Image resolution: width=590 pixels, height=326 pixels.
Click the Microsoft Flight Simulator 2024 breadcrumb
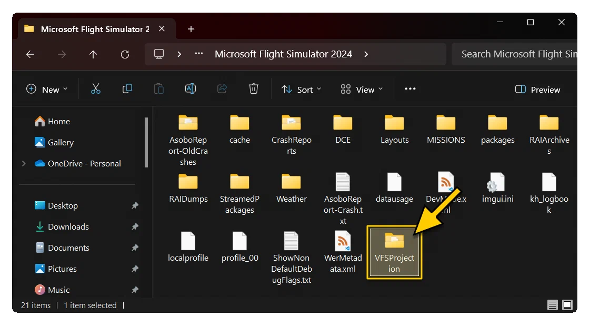pos(283,54)
